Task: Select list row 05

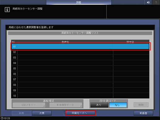Action: pyautogui.click(x=80, y=68)
